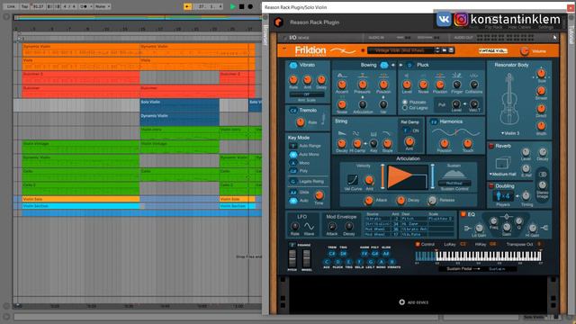Open the Friktion patch name selector
Screen dimensions: 576x324
(x=400, y=50)
